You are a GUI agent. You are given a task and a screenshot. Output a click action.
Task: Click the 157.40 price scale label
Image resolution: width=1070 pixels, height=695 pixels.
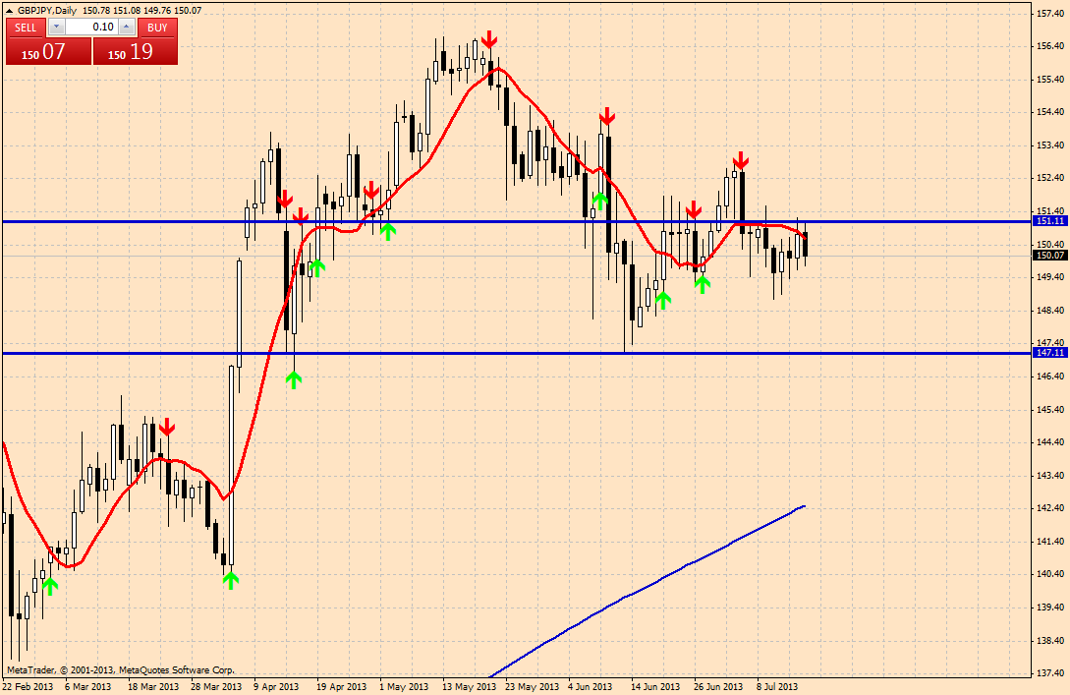tap(1051, 13)
